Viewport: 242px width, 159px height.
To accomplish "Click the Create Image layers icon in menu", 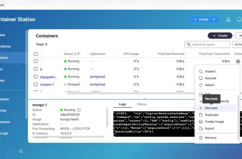I will [201, 122].
